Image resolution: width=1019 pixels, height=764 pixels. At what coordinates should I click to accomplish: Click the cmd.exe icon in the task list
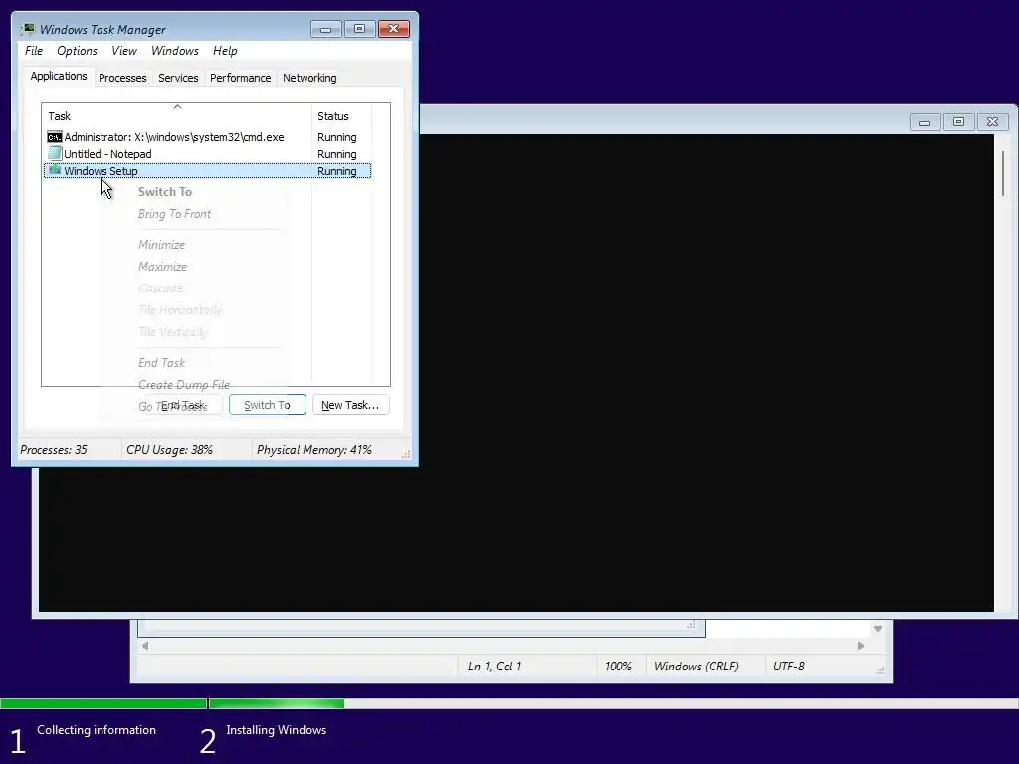point(55,137)
